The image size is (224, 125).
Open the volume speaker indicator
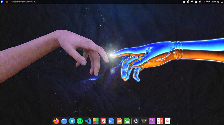(x=200, y=2)
